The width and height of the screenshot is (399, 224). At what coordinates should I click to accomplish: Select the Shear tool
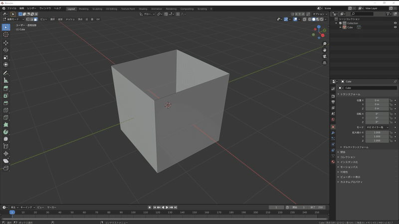[x=6, y=161]
